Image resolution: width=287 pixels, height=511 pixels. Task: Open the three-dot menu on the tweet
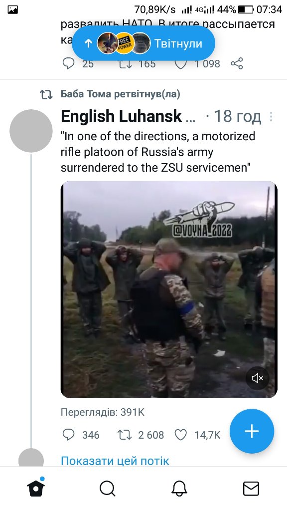(271, 117)
